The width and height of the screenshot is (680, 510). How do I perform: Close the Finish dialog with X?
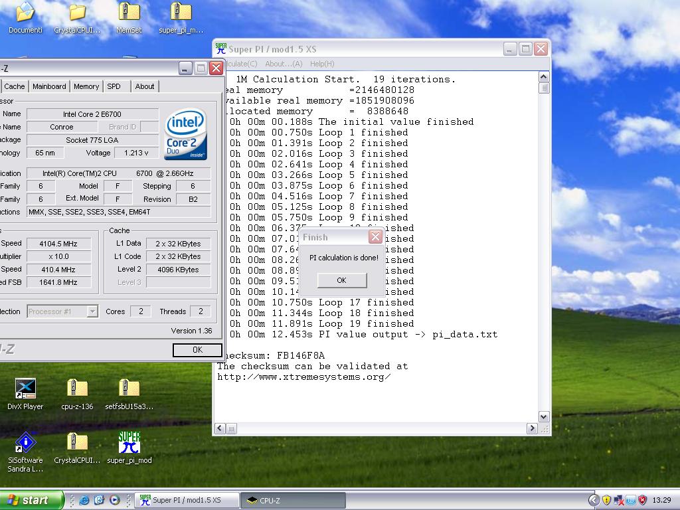point(375,237)
